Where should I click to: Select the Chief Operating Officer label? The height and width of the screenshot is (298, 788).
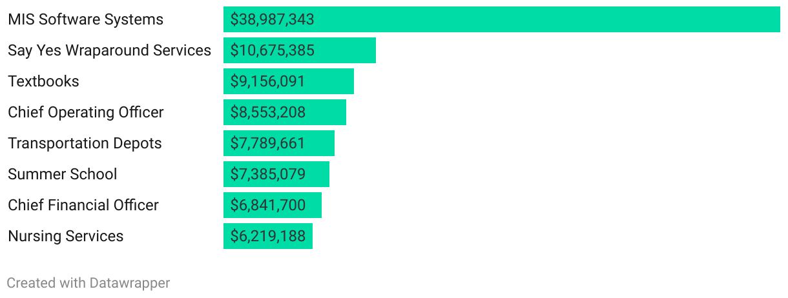coord(85,112)
